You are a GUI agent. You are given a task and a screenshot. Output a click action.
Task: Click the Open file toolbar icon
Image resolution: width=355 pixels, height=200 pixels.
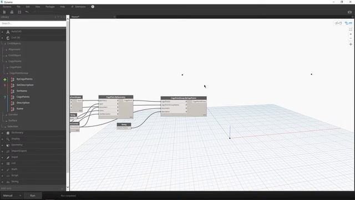click(x=12, y=12)
